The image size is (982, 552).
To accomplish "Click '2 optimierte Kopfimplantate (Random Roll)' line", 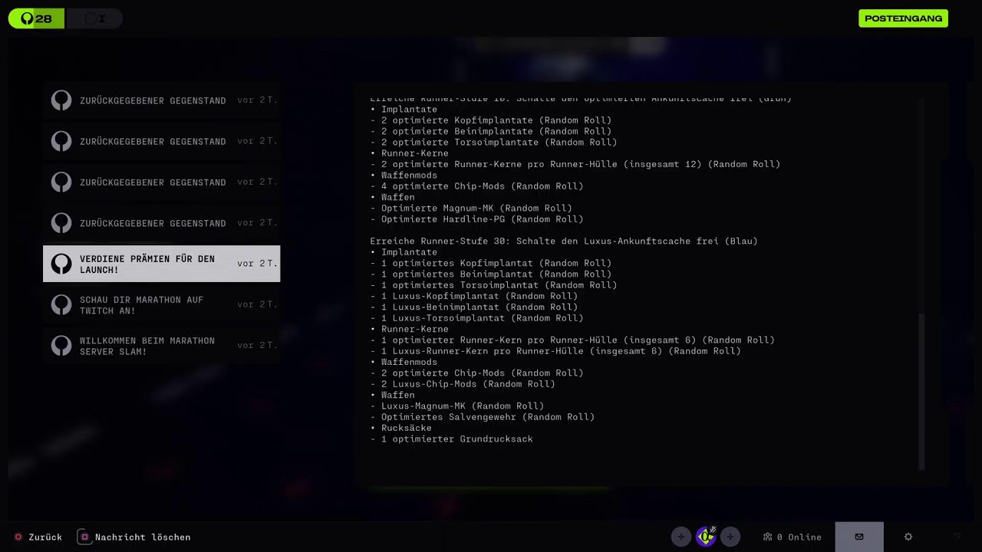I will (491, 120).
